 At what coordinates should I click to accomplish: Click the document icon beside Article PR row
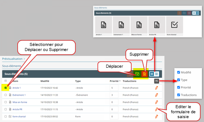coord(10,109)
